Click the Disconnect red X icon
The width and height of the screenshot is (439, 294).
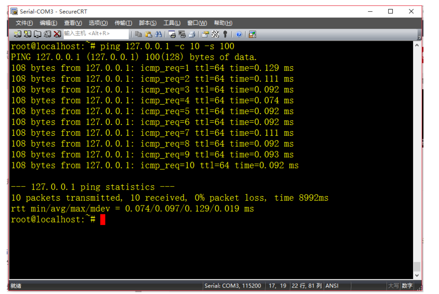click(57, 34)
